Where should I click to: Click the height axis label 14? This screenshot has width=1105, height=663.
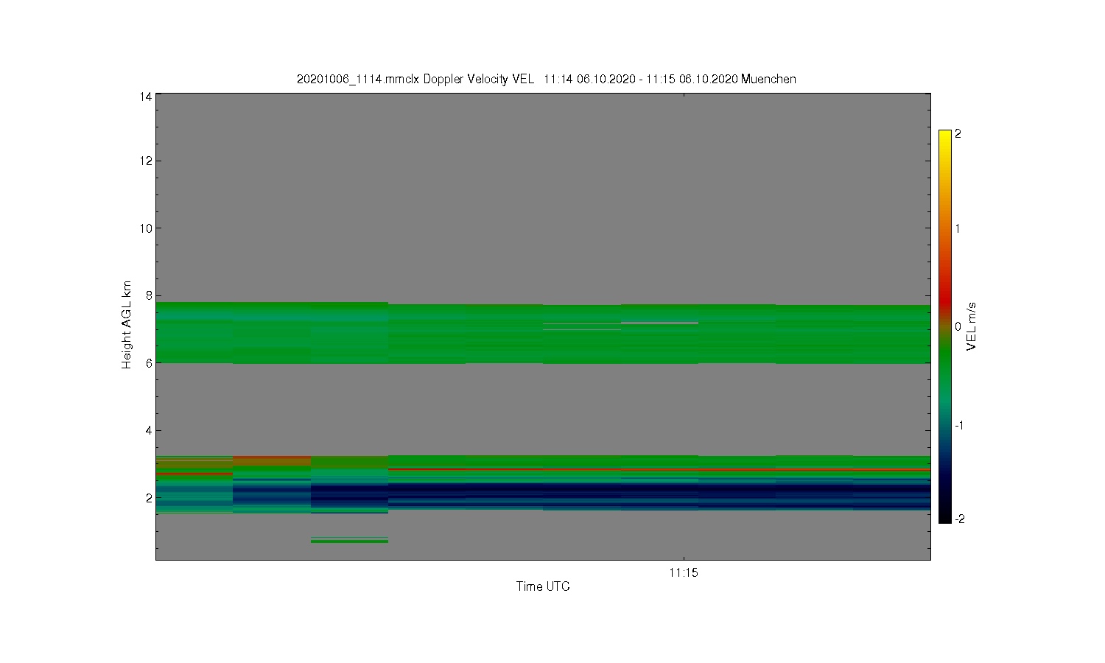[146, 97]
